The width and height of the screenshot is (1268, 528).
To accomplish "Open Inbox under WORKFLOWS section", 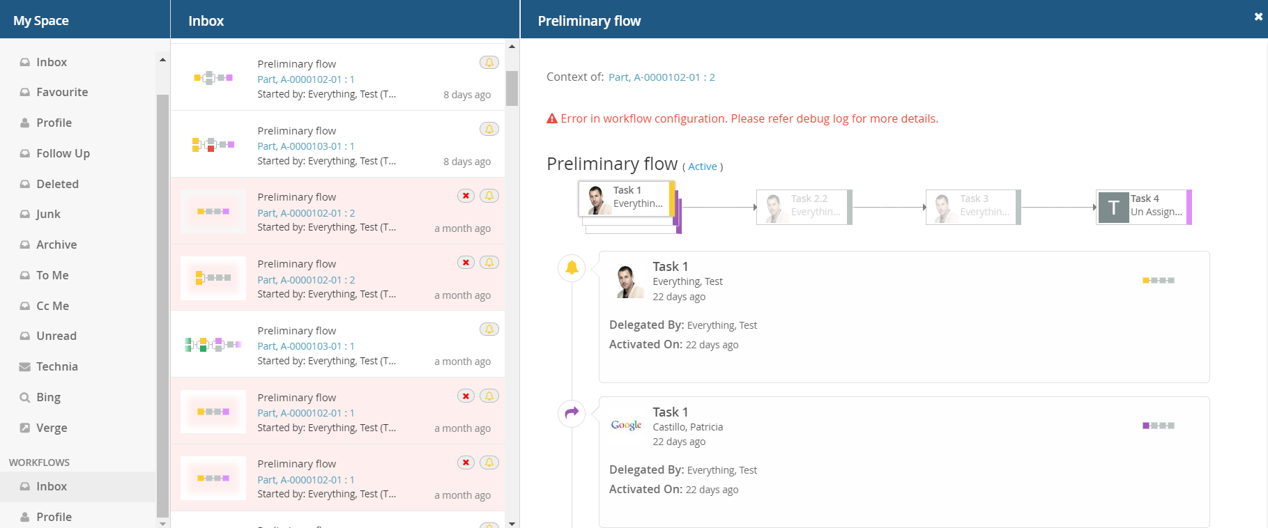I will click(52, 486).
